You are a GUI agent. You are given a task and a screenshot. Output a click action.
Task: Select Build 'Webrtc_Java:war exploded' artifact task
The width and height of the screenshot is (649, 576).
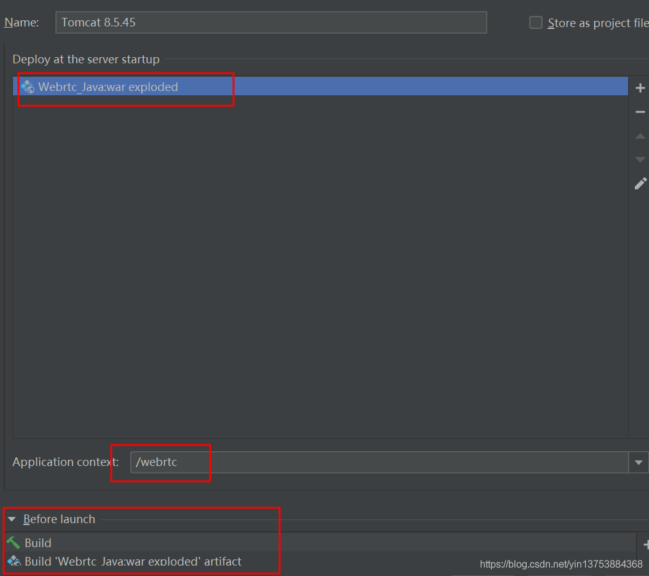pos(321,561)
